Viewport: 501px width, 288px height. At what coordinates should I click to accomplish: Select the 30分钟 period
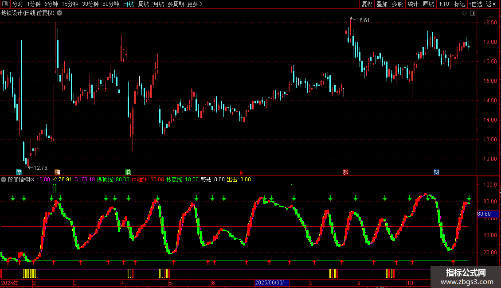tap(90, 4)
